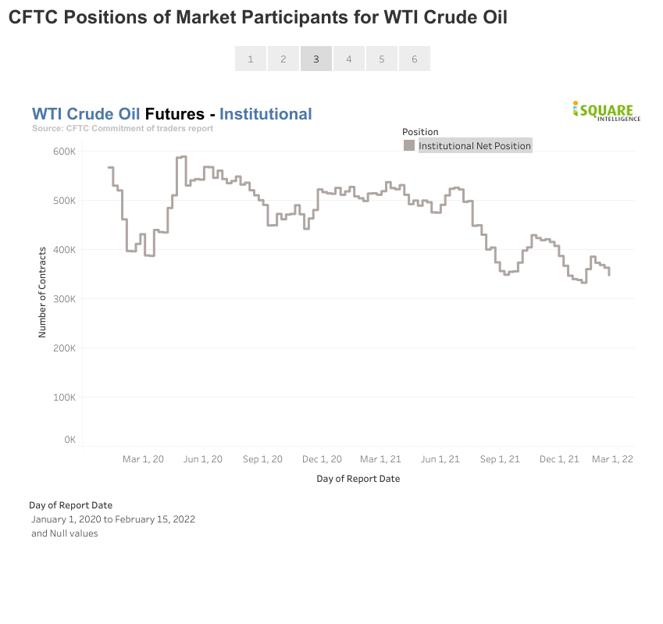
Task: Click the gray Institutional Net Position swatch
Action: click(x=409, y=145)
